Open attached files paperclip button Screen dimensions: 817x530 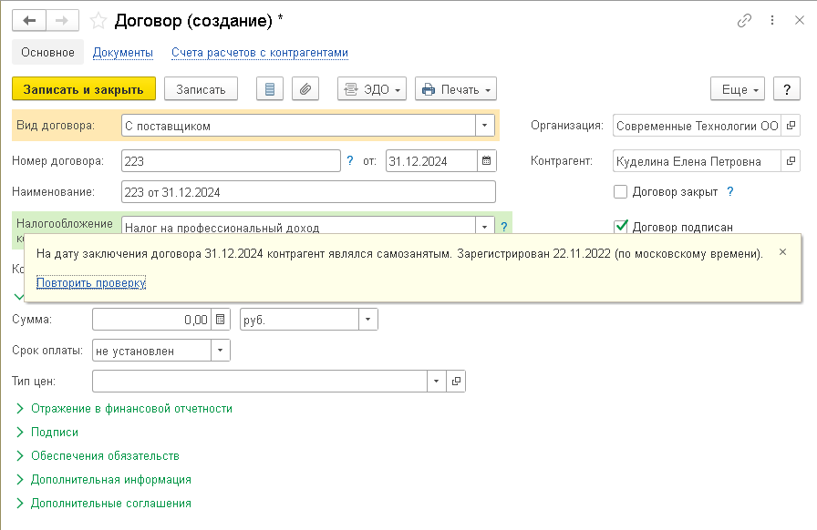(305, 89)
